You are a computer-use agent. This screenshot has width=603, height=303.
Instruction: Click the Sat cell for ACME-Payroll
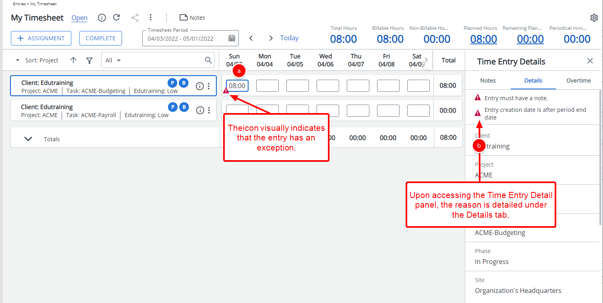click(419, 111)
